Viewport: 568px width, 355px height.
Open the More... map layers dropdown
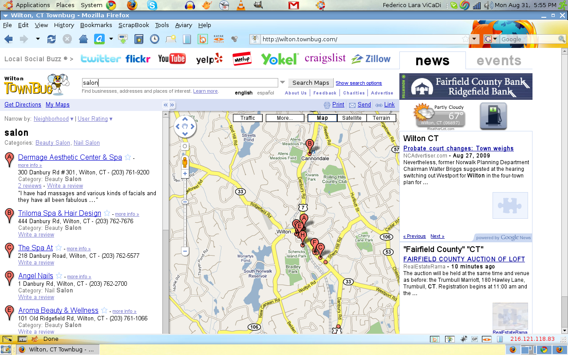285,118
